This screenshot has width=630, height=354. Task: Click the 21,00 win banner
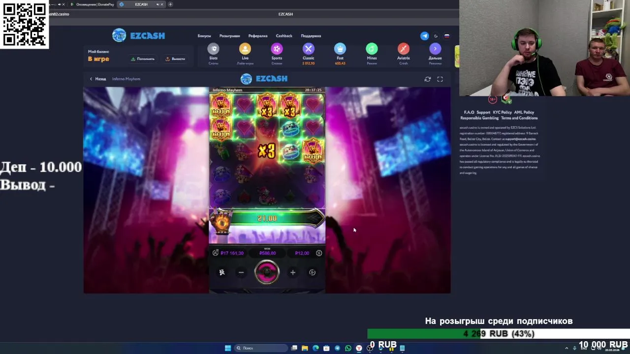(x=267, y=218)
